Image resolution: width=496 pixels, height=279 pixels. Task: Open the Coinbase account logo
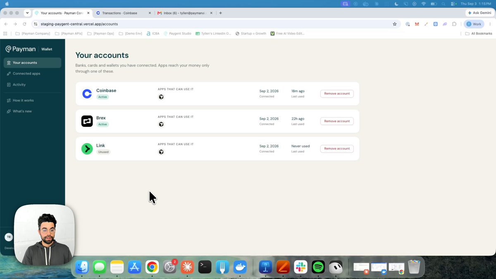[x=87, y=94]
